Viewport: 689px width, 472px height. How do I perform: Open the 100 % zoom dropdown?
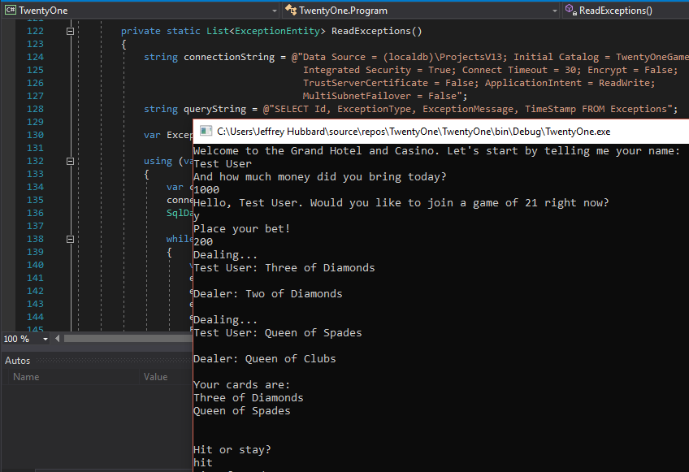click(x=45, y=339)
